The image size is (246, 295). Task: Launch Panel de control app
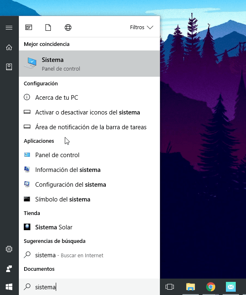tap(57, 155)
